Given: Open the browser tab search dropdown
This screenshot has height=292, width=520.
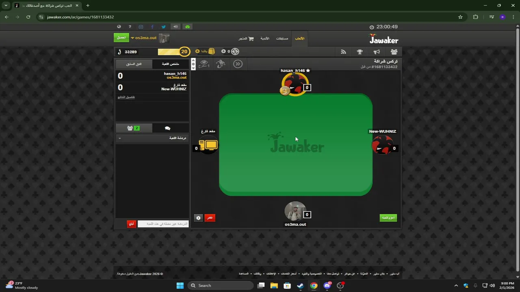Looking at the screenshot, I should tap(6, 6).
